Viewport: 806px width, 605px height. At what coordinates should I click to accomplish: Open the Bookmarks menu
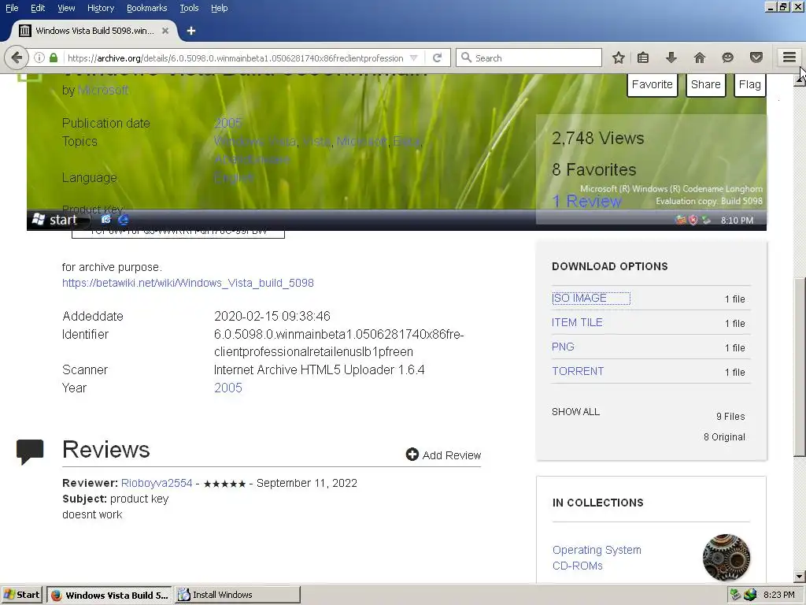(147, 8)
